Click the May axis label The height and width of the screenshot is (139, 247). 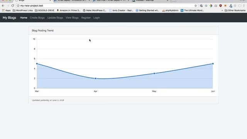[154, 91]
